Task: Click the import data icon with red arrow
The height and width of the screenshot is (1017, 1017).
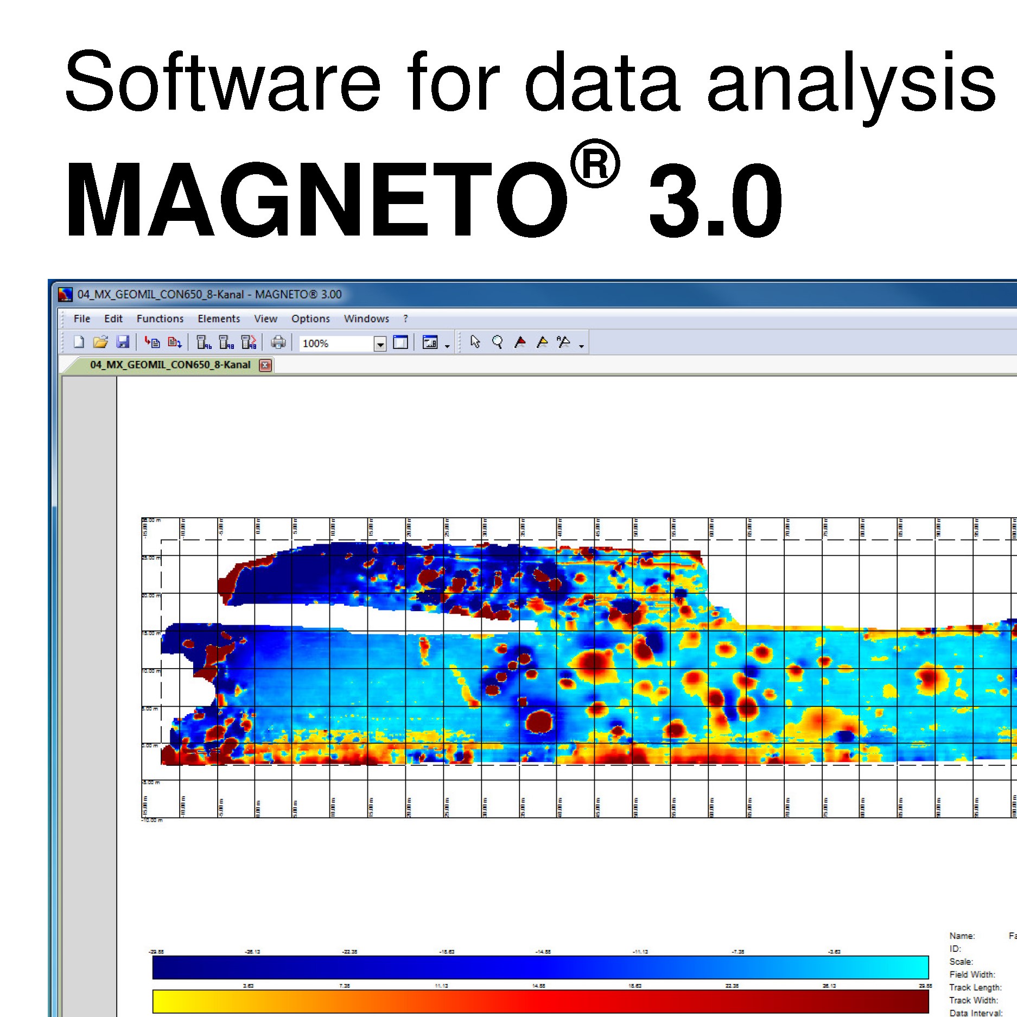Action: tap(152, 342)
